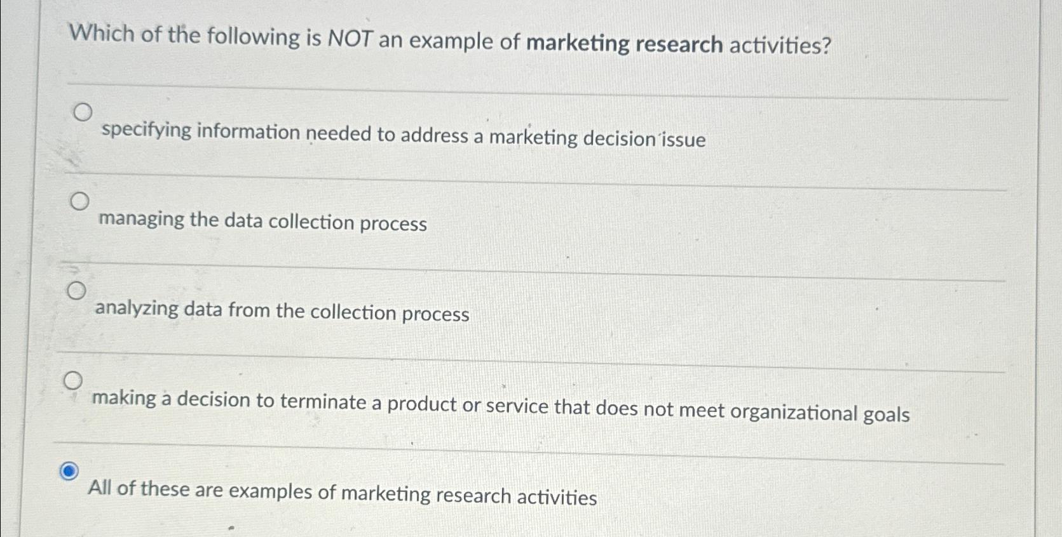Click the text 'managing the data collection process'

tap(262, 223)
